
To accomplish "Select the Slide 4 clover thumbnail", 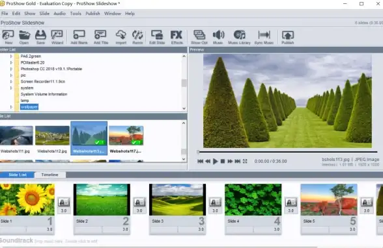I will (x=253, y=199).
